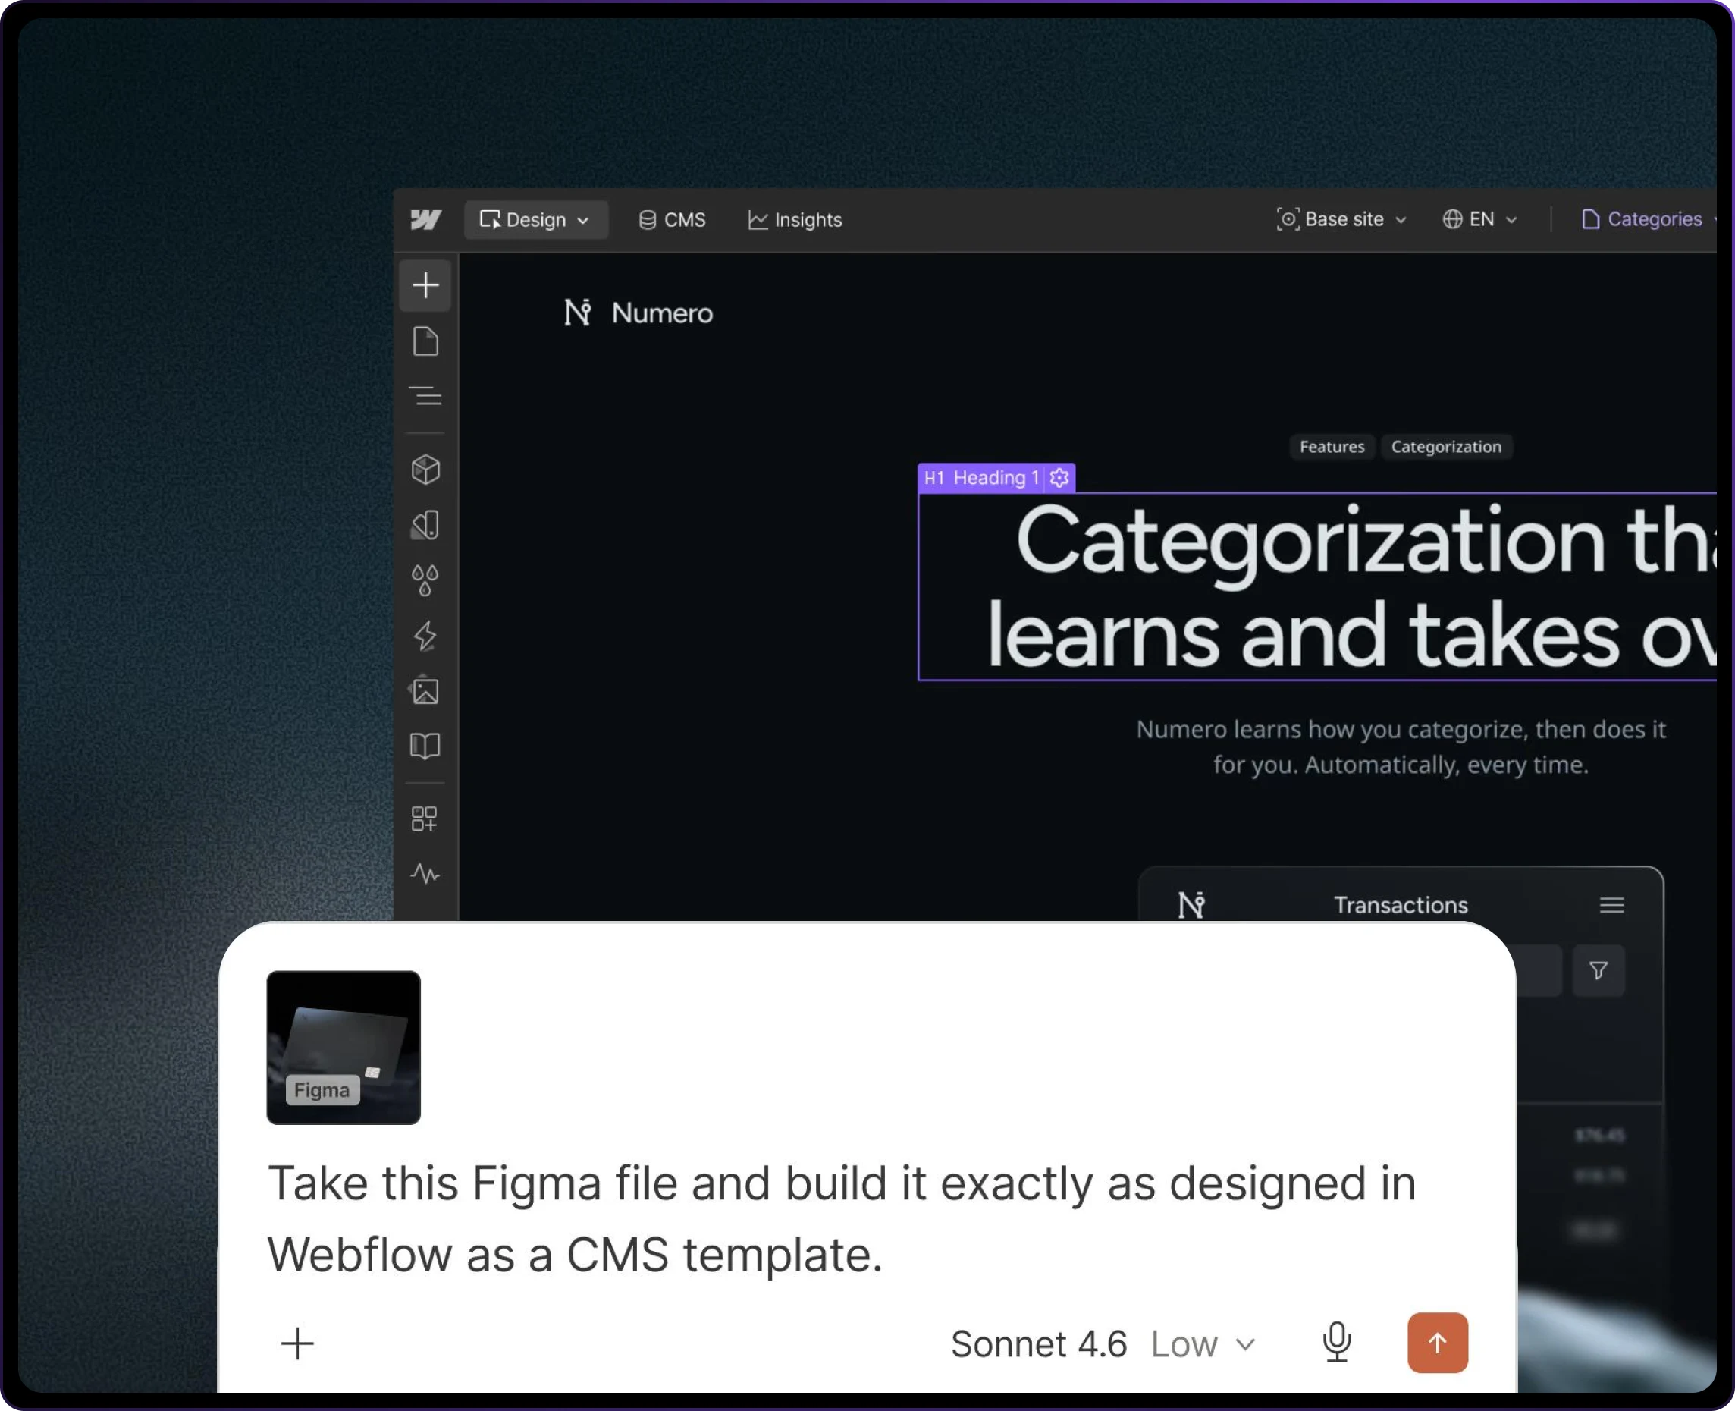
Task: Open the Assets image icon
Action: [425, 691]
